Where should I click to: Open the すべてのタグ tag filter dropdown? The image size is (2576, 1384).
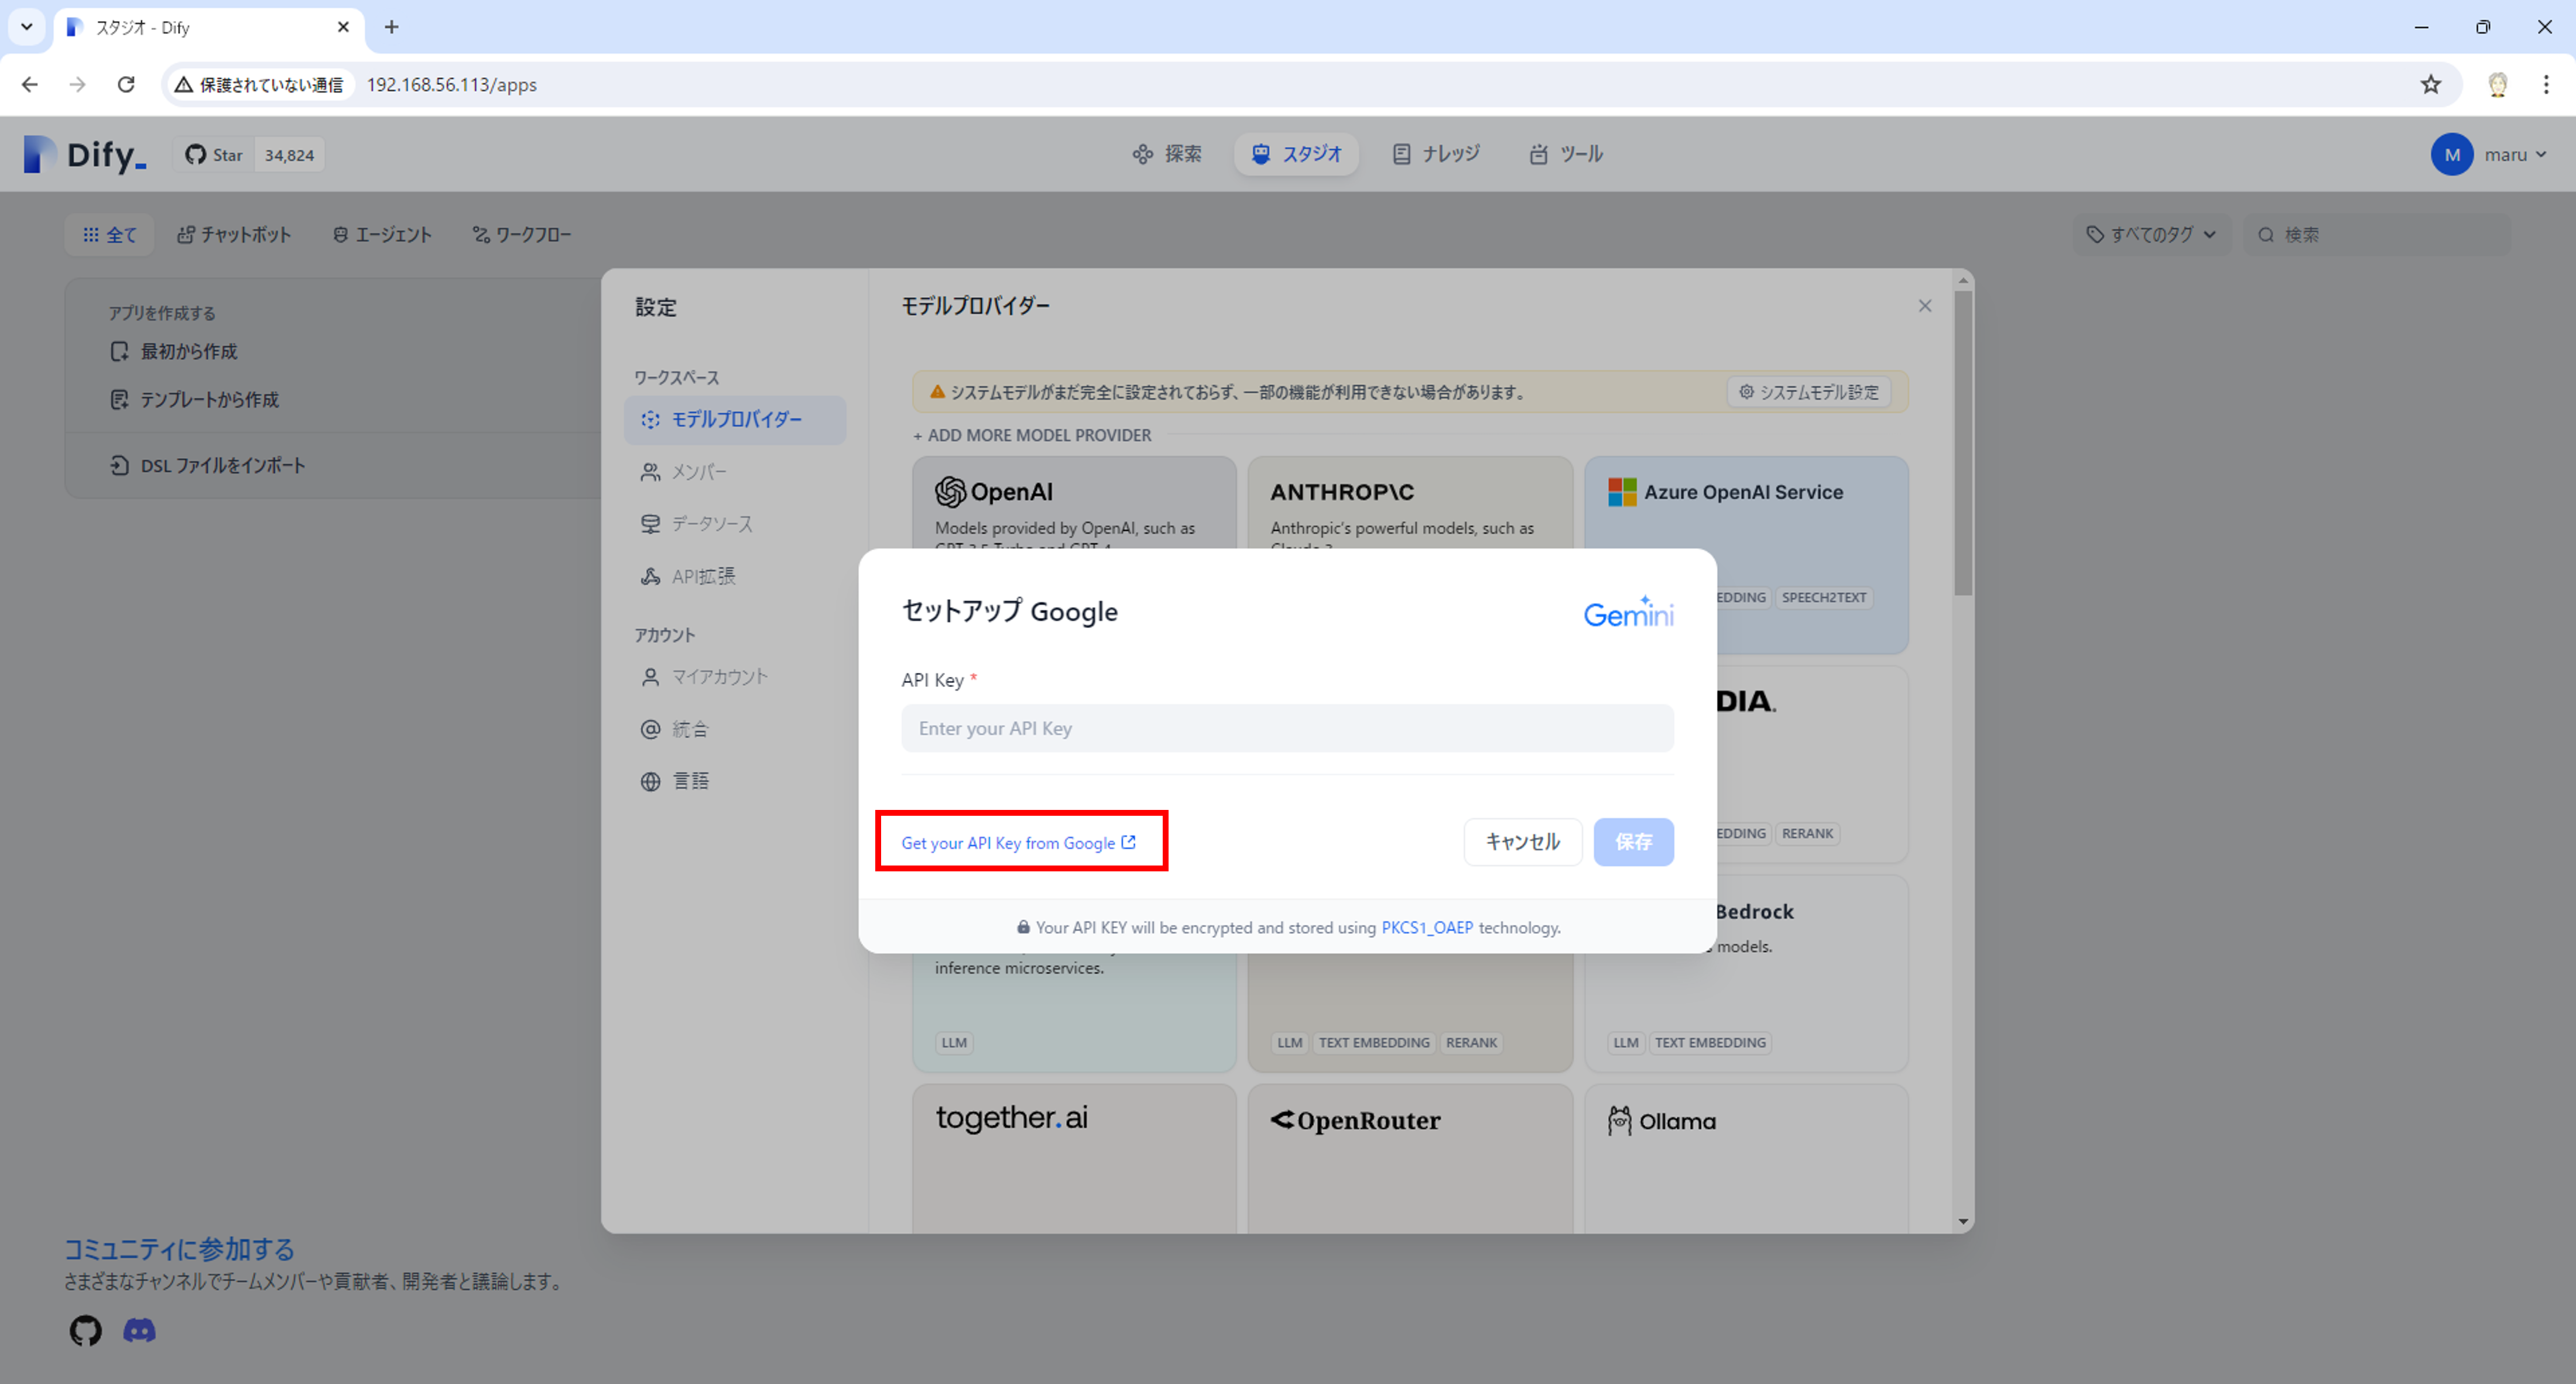(x=2151, y=235)
